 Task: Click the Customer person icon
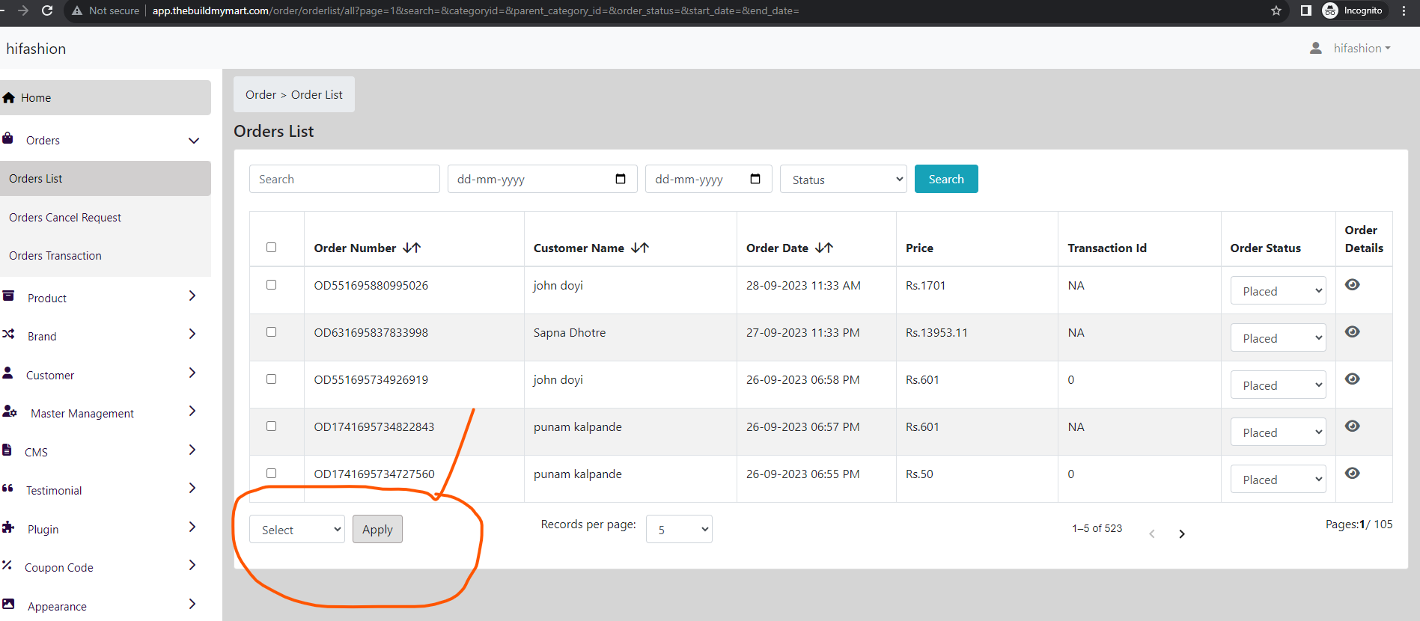[7, 373]
